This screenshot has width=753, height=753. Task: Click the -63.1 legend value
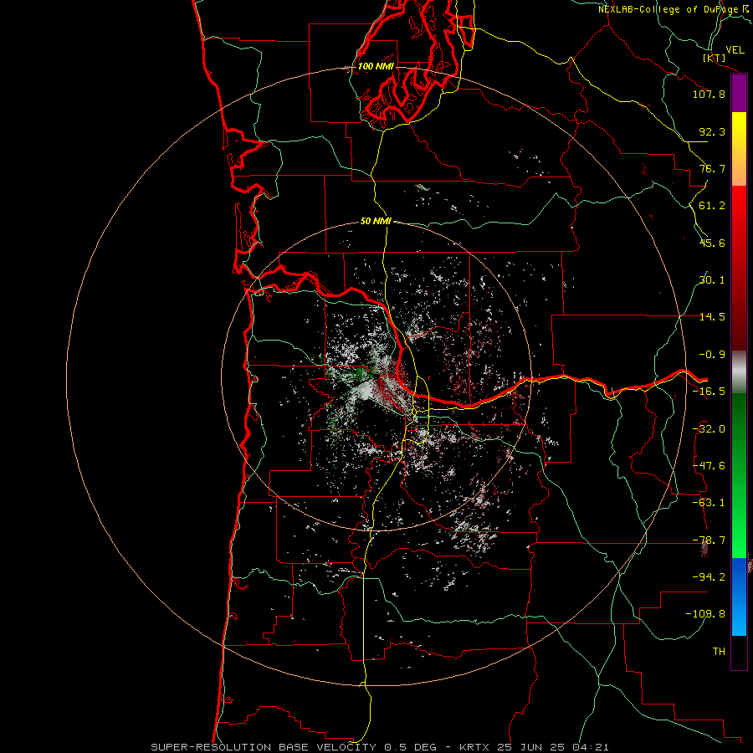[x=709, y=503]
